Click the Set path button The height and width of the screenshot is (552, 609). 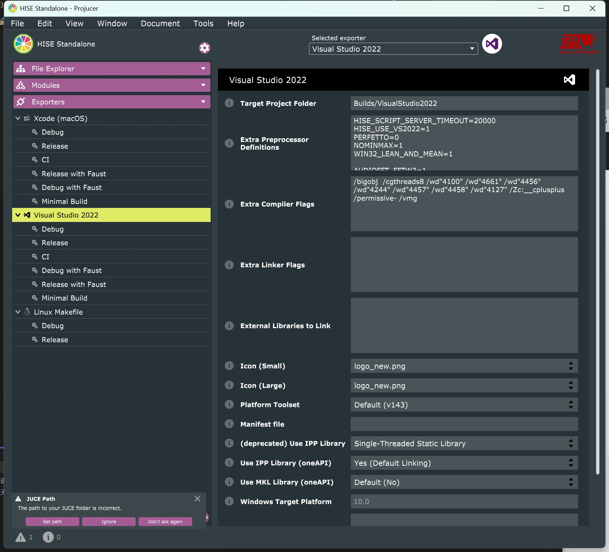click(x=52, y=521)
